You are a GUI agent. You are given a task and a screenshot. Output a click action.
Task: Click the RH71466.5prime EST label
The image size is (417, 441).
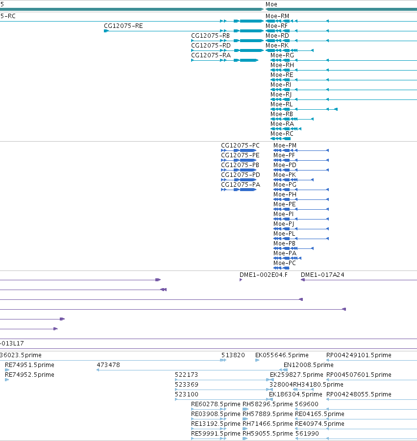click(268, 424)
